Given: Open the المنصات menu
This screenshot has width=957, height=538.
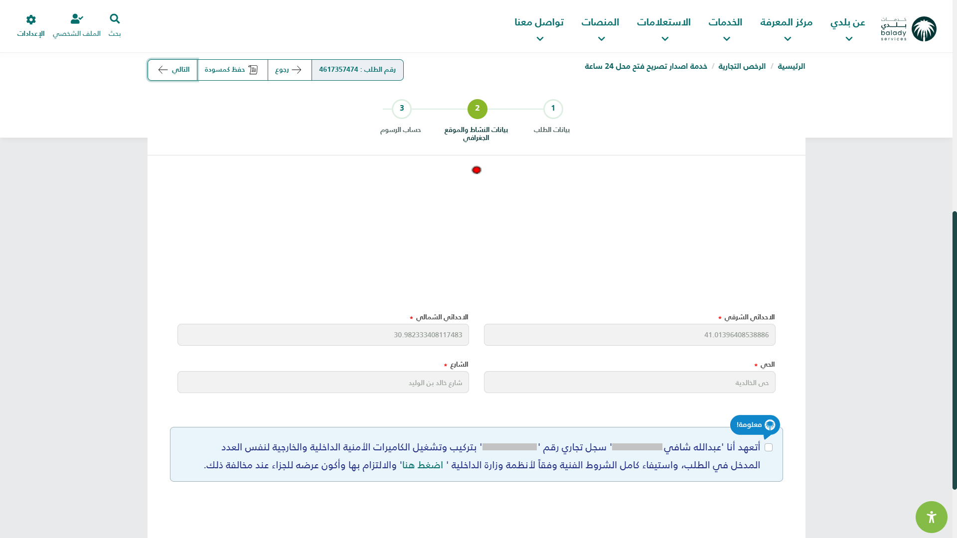Looking at the screenshot, I should pyautogui.click(x=600, y=22).
